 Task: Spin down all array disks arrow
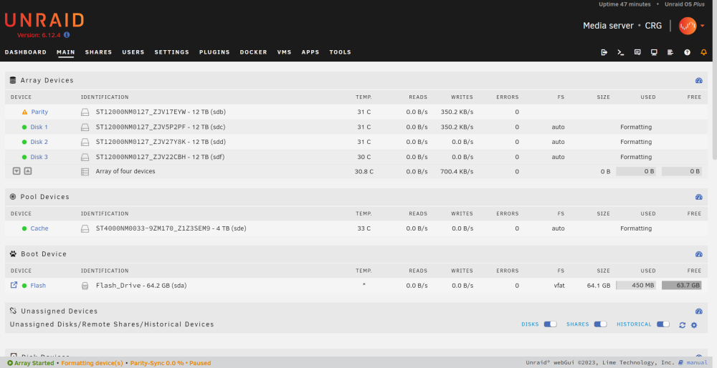click(16, 171)
